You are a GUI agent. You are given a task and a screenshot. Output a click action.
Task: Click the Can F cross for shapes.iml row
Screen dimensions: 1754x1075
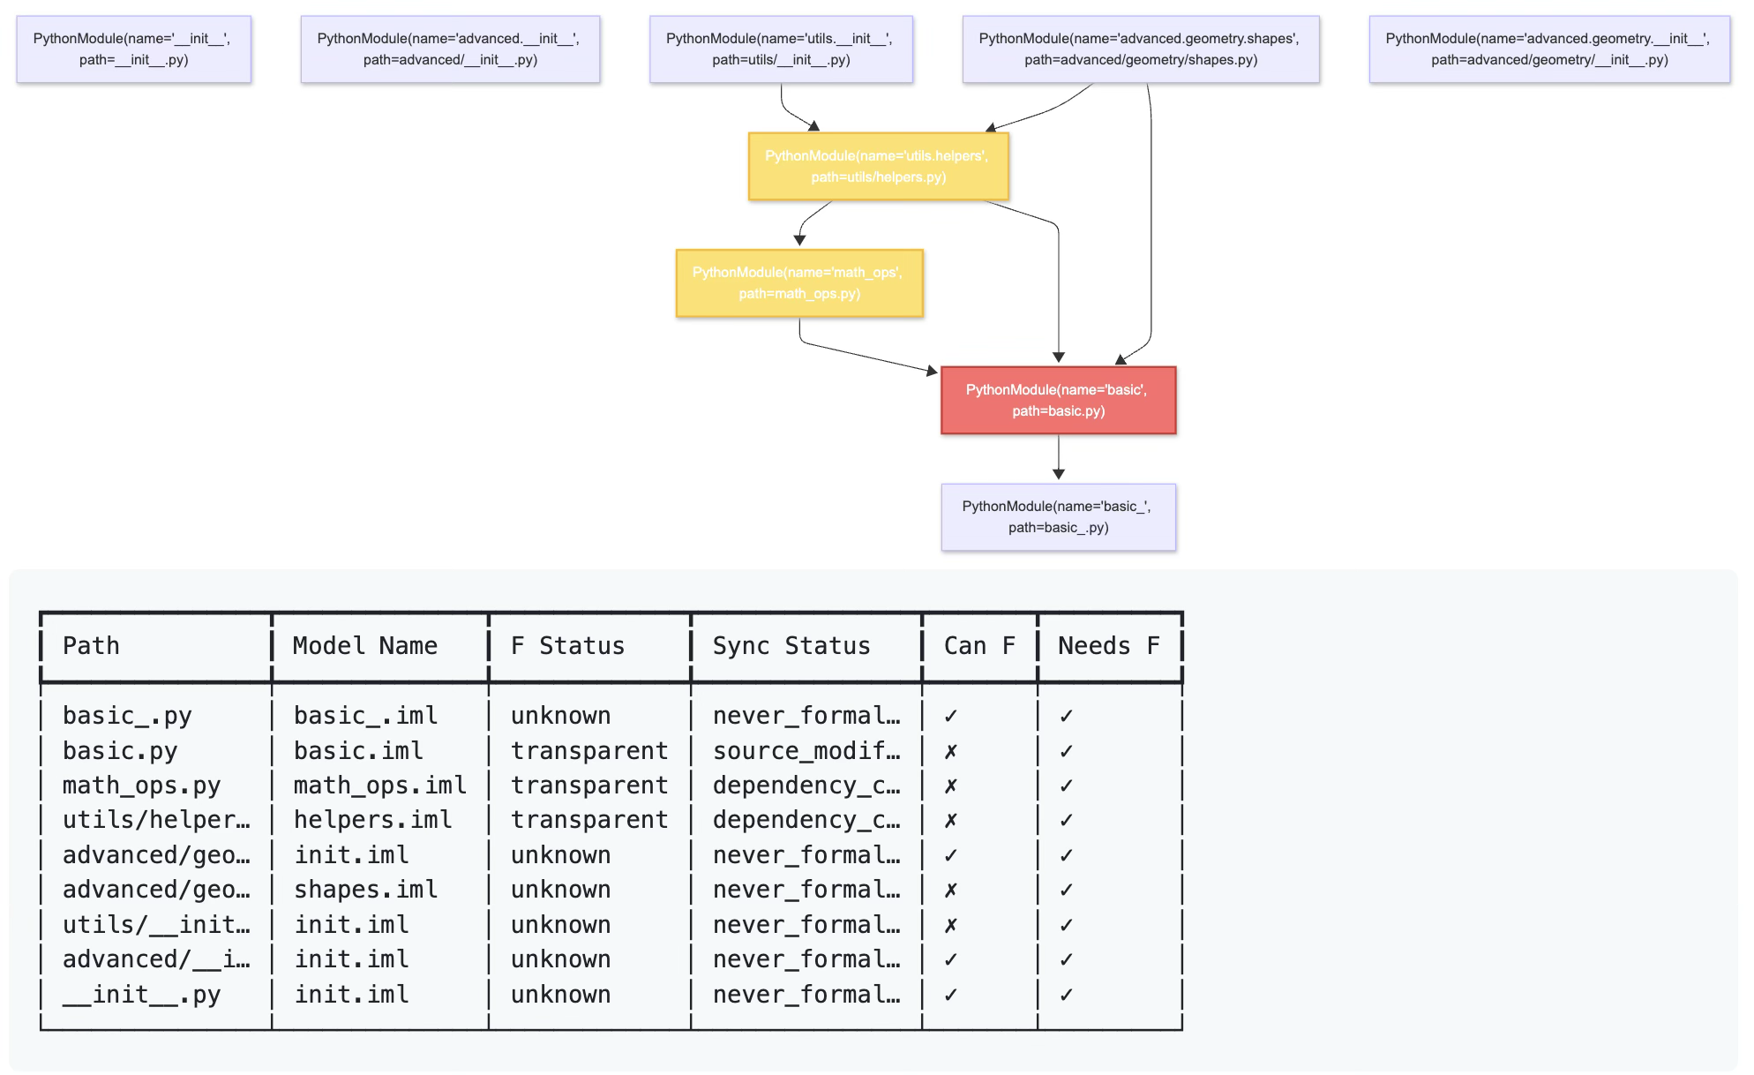click(949, 890)
